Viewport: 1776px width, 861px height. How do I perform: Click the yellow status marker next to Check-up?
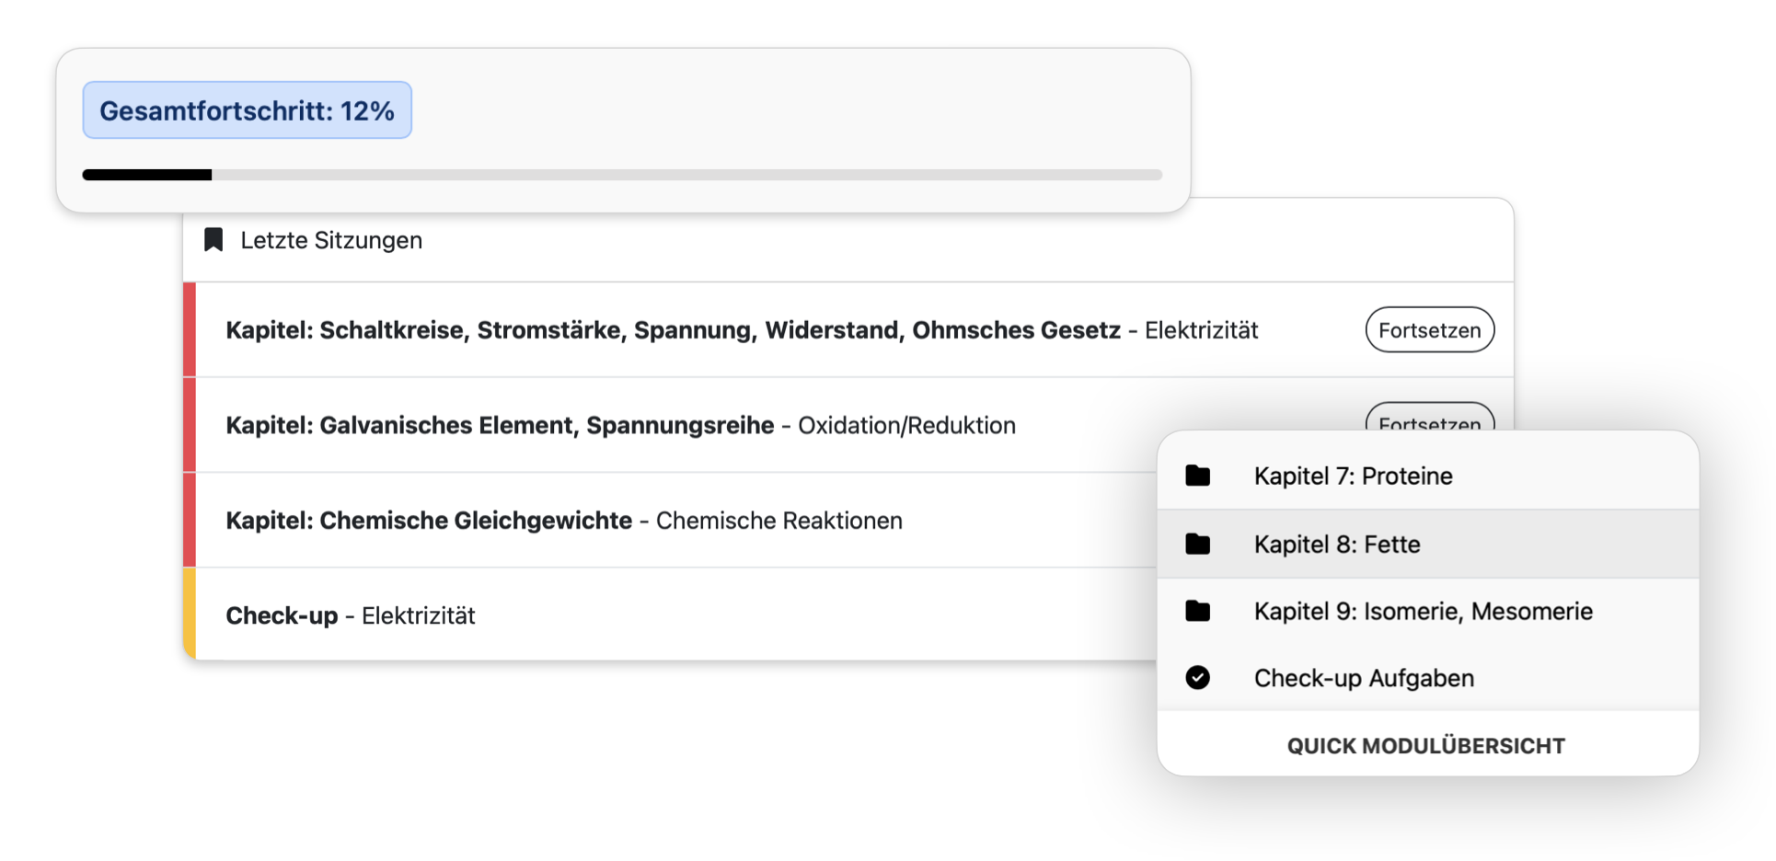pos(189,614)
